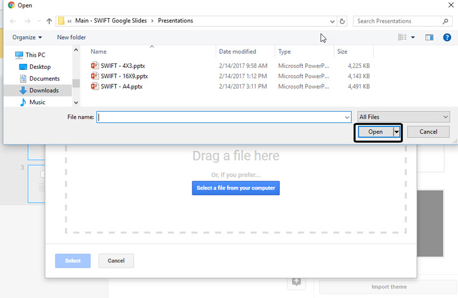This screenshot has height=298, width=458.
Task: Click the 4,225 KB size cell
Action: coord(359,66)
